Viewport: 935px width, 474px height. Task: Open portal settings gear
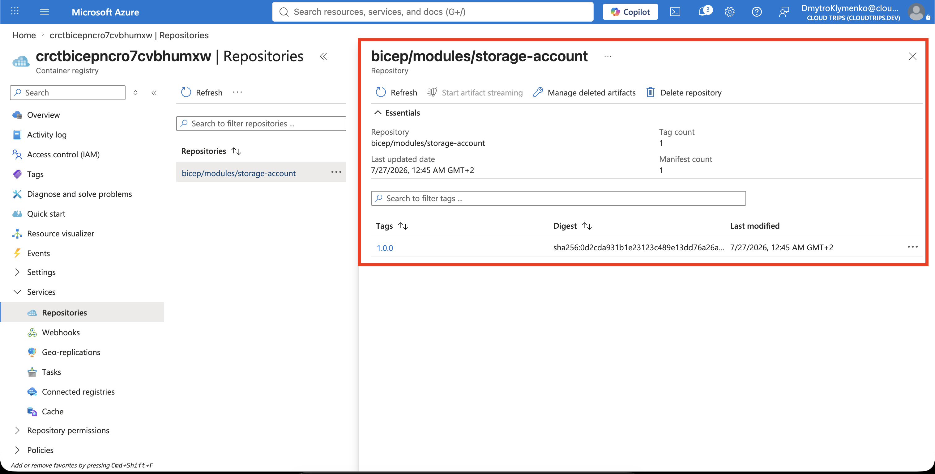click(x=730, y=12)
